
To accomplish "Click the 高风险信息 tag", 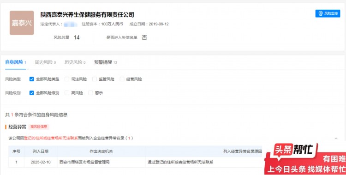I will (x=39, y=127).
